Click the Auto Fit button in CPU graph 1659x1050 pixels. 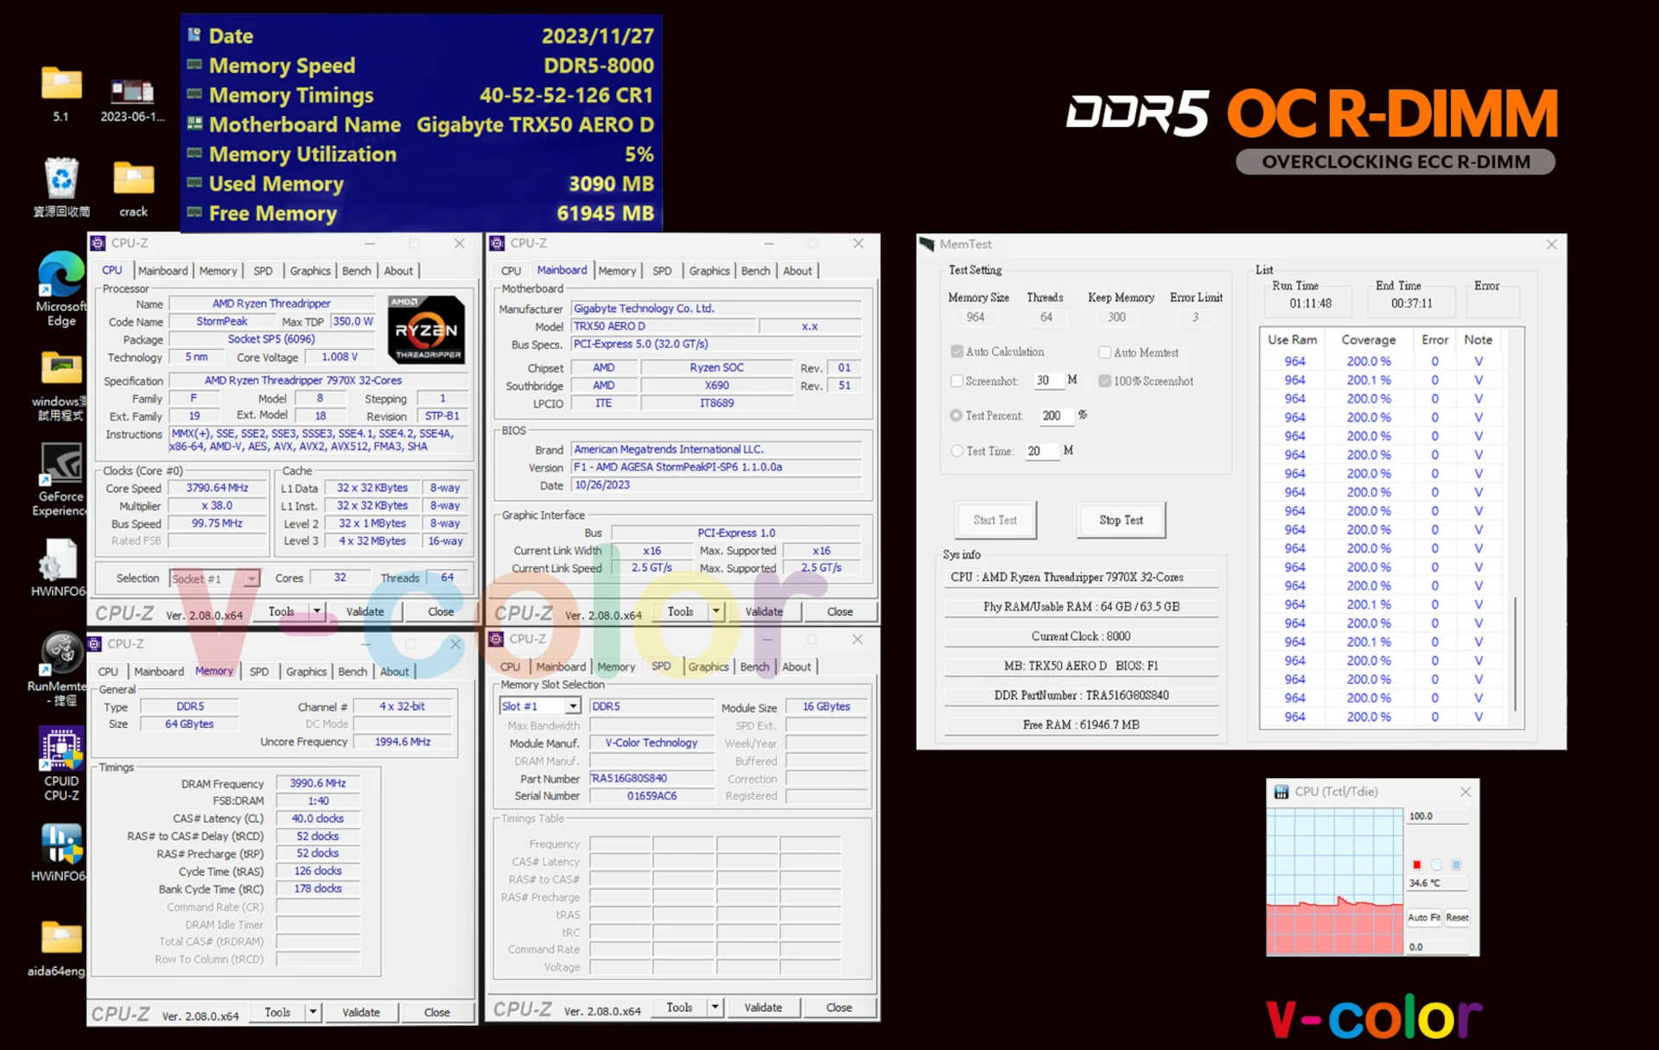pyautogui.click(x=1423, y=917)
